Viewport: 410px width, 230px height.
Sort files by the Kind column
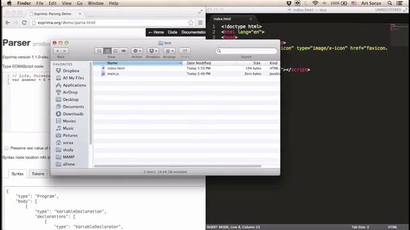point(273,63)
